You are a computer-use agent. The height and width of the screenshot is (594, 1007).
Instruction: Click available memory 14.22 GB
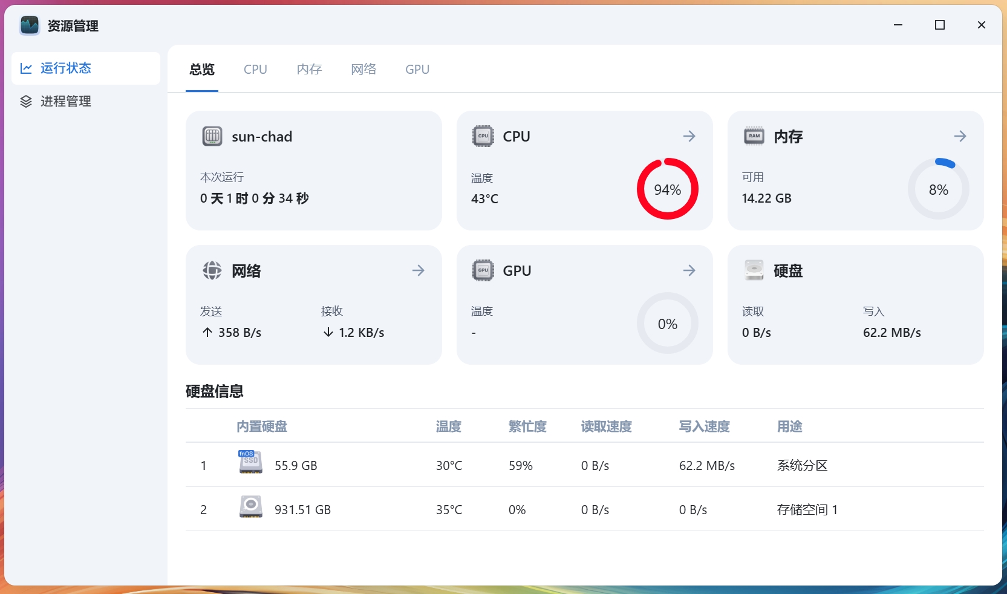point(766,198)
